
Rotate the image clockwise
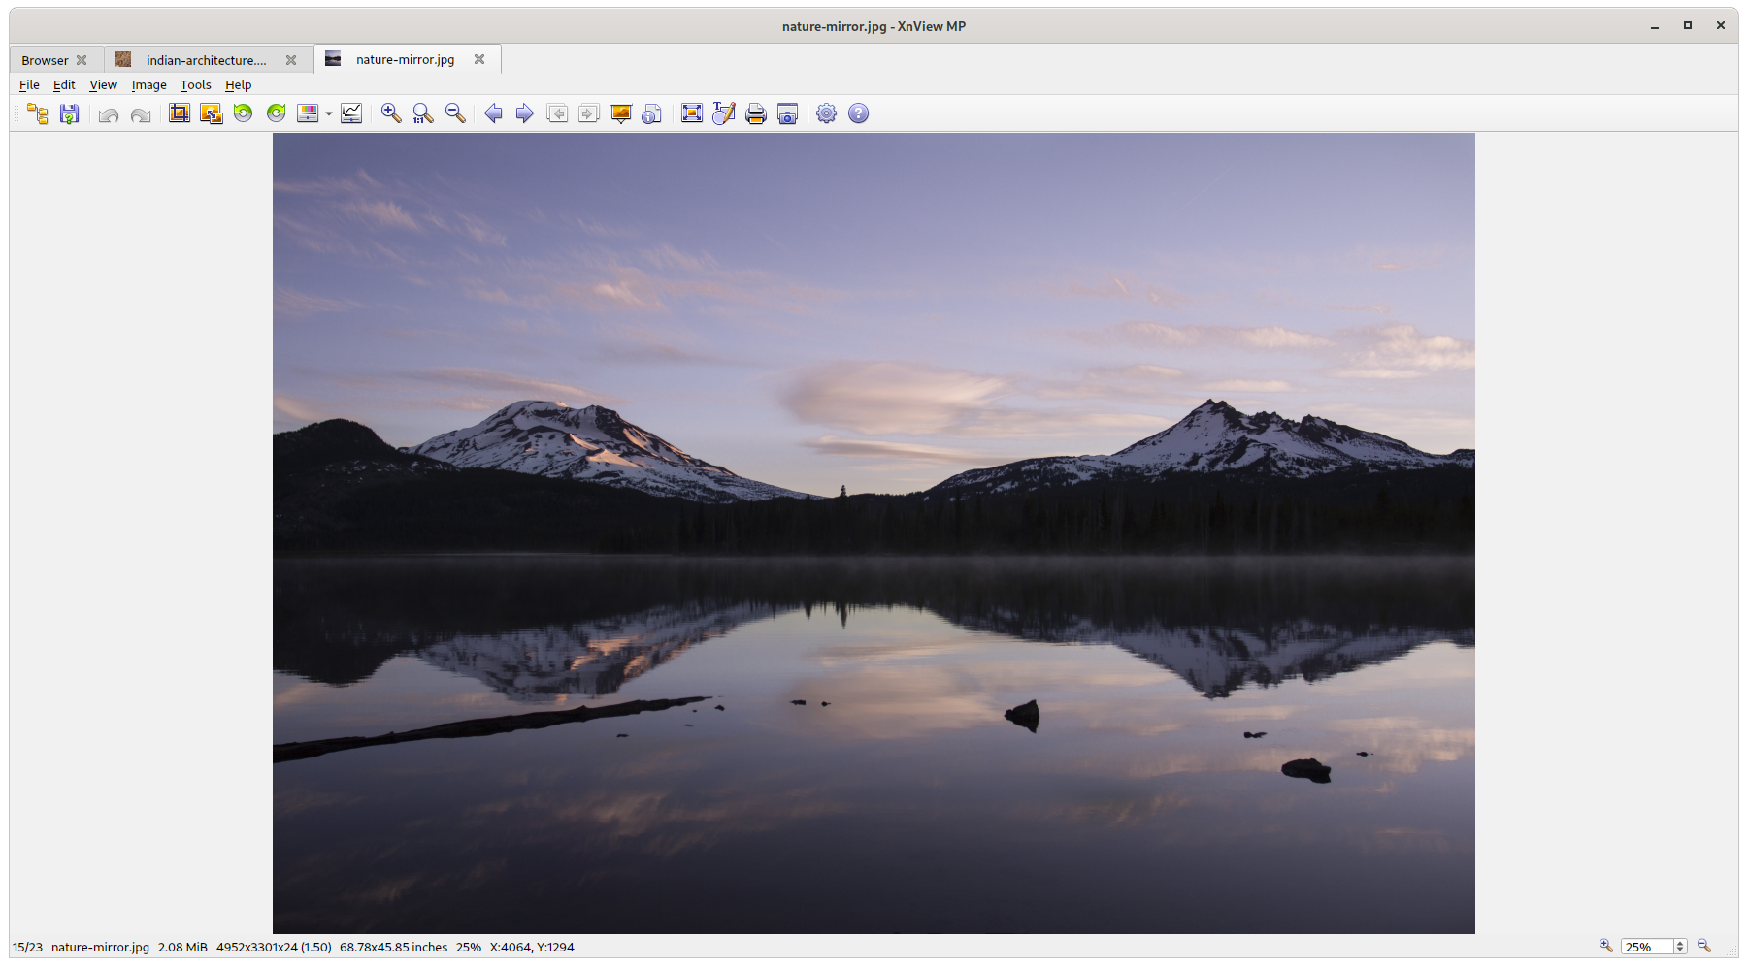pyautogui.click(x=277, y=113)
